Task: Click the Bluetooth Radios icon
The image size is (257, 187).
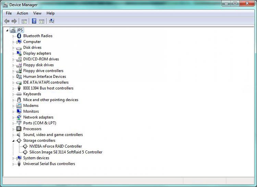Action: 19,36
